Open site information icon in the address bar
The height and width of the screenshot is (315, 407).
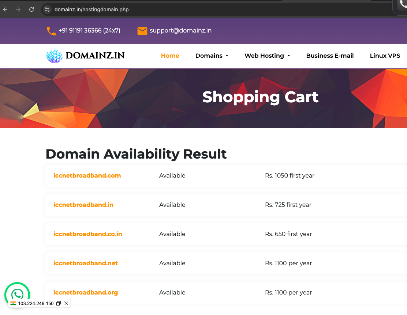(x=47, y=10)
